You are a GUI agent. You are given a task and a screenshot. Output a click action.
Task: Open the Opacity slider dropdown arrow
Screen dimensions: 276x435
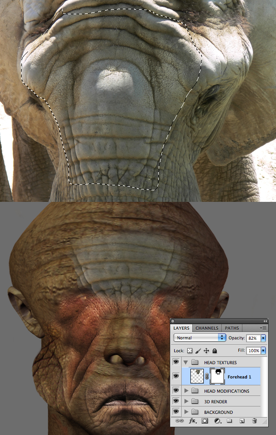(x=263, y=338)
